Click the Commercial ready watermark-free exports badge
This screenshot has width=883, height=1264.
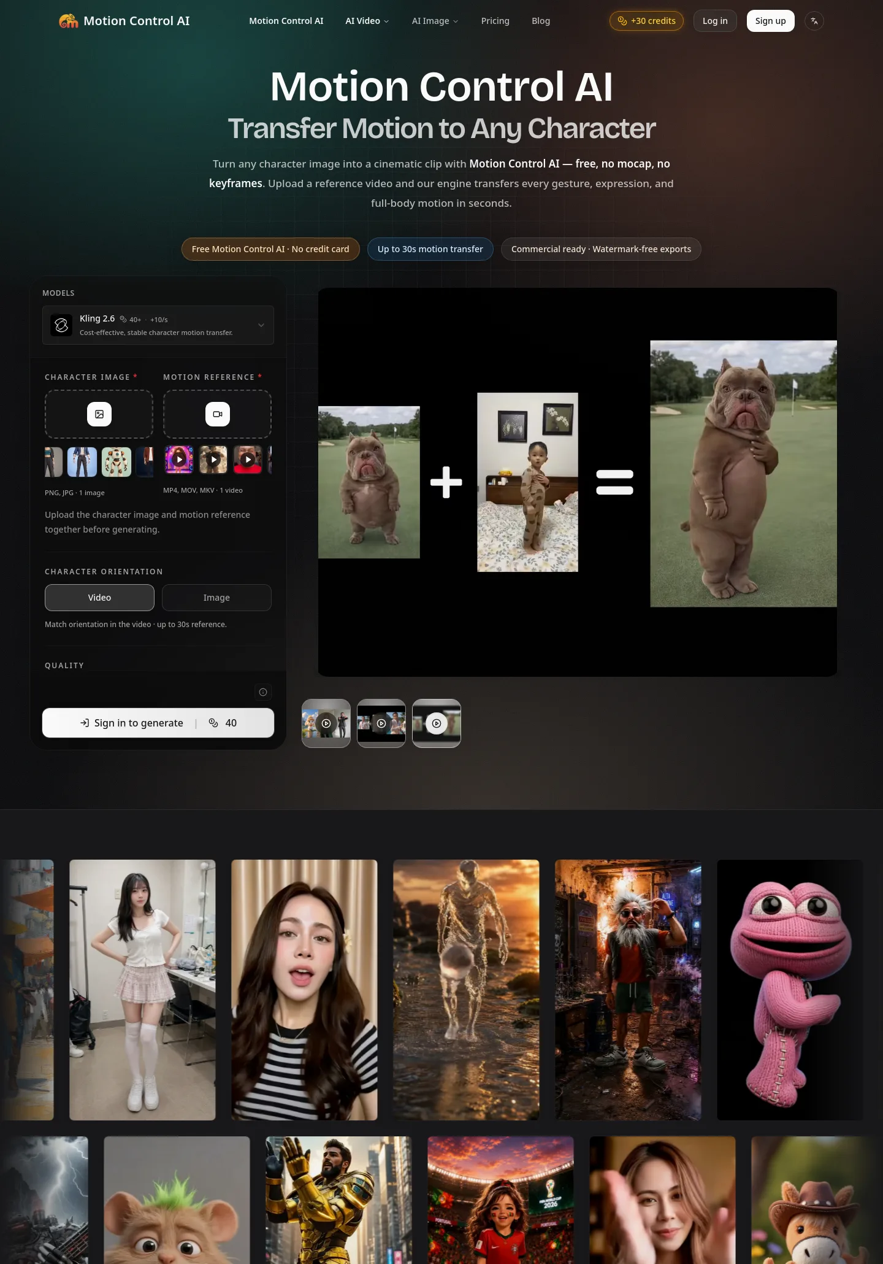601,249
